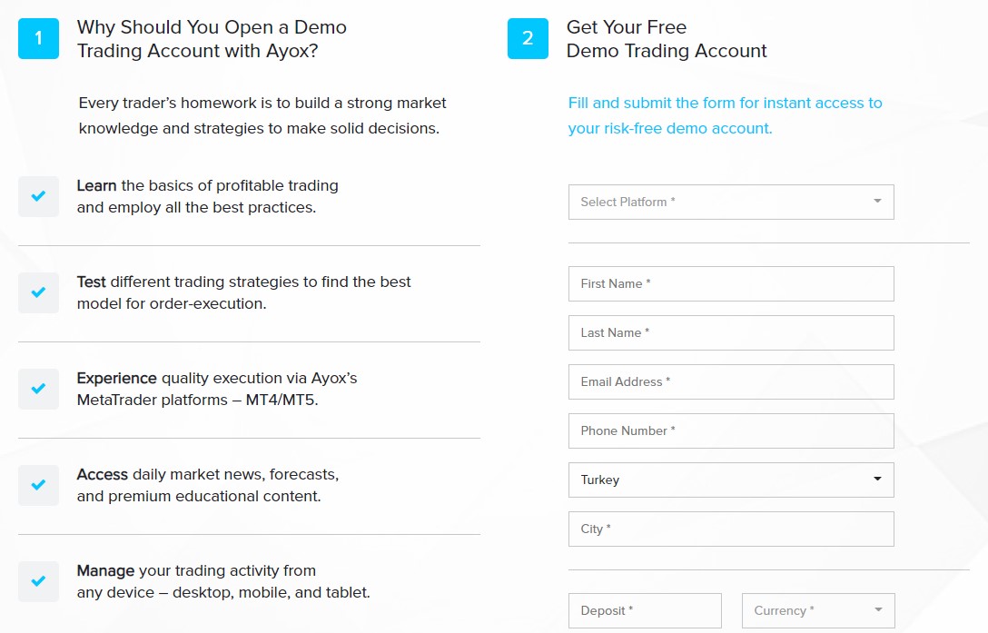Focus the Phone Number field
Screen dimensions: 988x633
(731, 431)
